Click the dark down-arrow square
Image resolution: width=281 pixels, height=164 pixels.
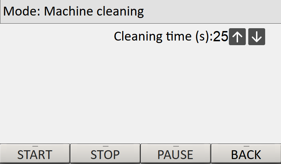click(x=256, y=37)
